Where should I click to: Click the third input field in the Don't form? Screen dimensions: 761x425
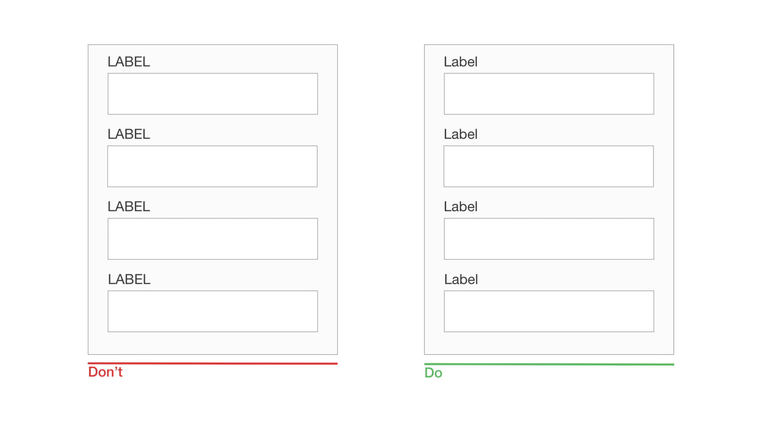(x=213, y=239)
